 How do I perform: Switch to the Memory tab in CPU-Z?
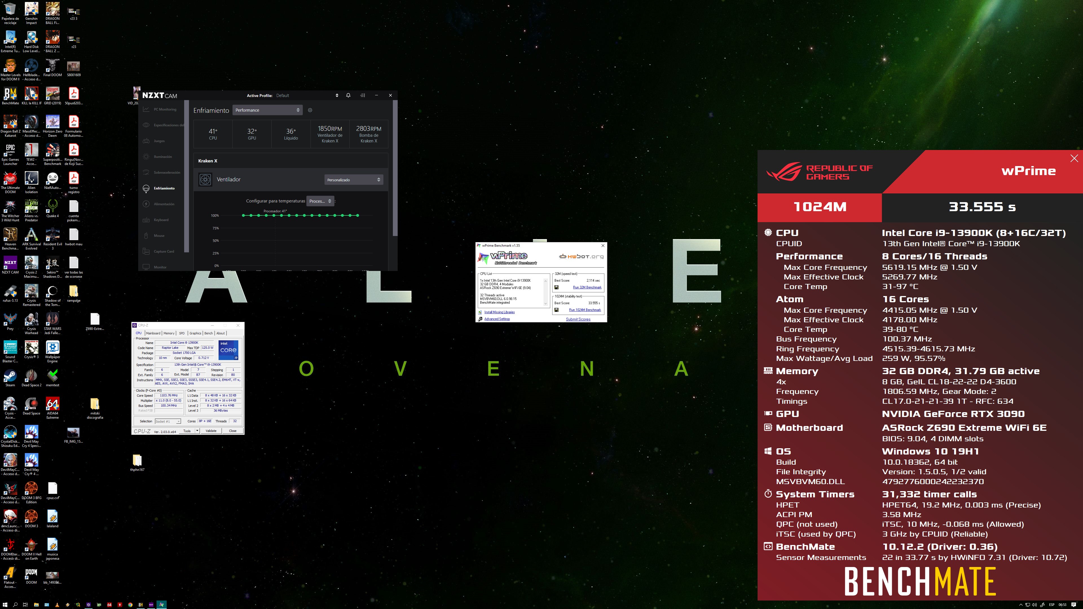point(169,333)
